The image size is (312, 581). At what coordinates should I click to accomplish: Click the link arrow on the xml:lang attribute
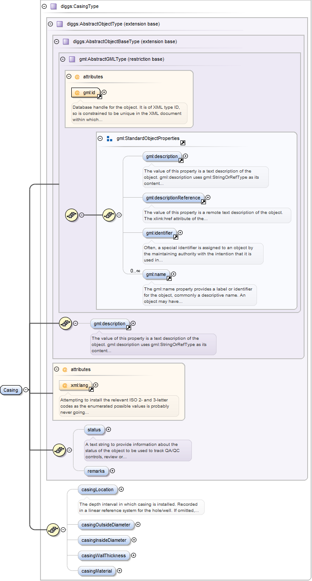tap(91, 389)
